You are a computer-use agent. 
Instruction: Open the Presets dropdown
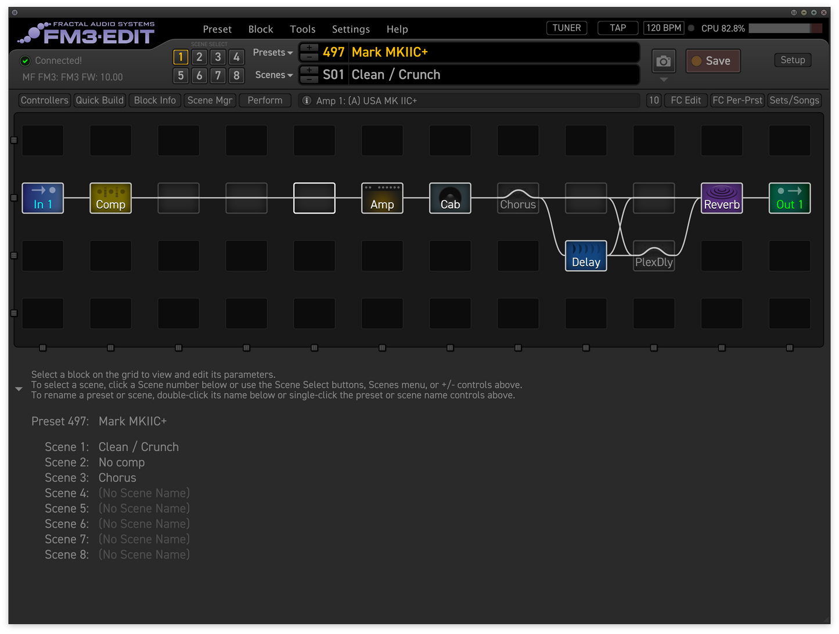coord(272,52)
